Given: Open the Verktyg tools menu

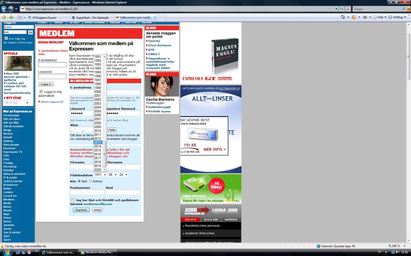Looking at the screenshot, I should pos(397,17).
